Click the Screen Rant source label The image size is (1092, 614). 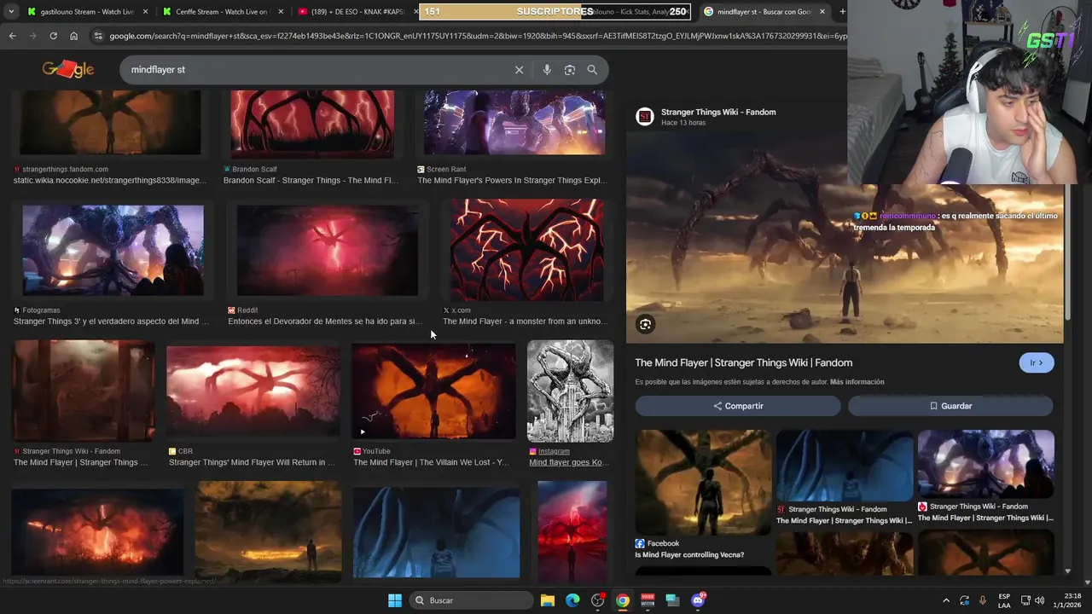pyautogui.click(x=444, y=169)
